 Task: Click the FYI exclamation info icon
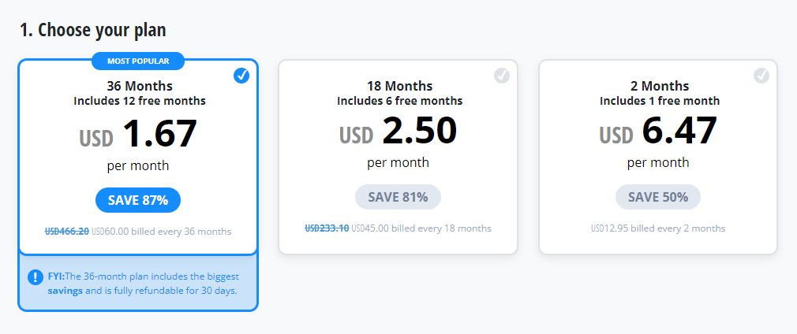click(x=35, y=277)
